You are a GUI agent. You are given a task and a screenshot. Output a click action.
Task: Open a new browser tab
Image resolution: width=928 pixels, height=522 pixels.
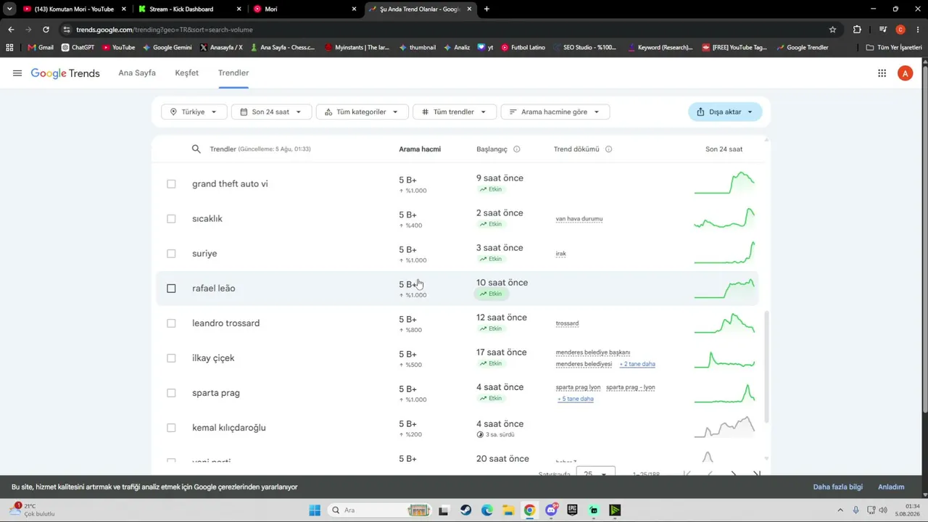(486, 9)
